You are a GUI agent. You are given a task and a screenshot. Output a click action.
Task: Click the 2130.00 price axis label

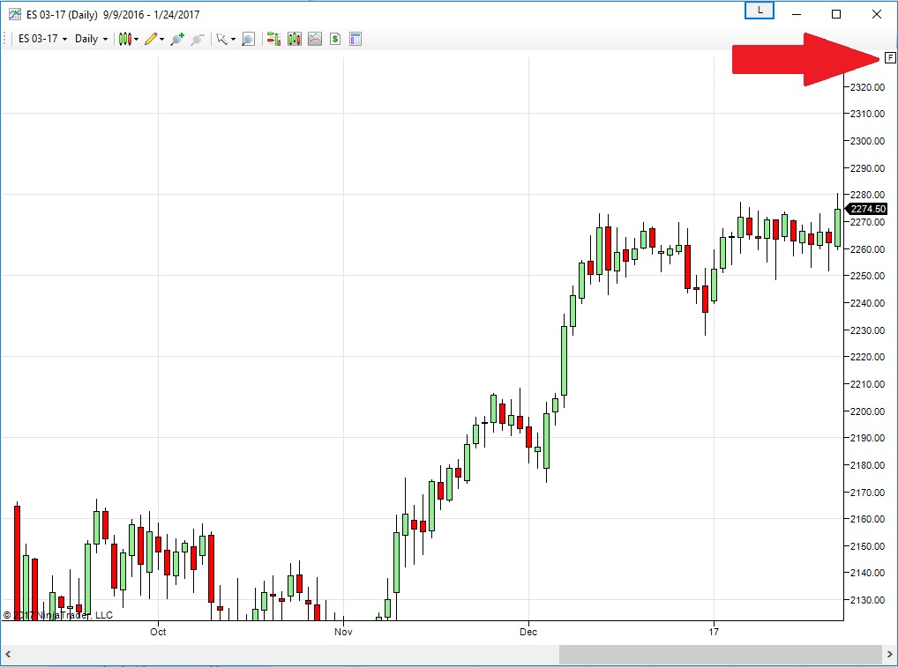pos(867,600)
